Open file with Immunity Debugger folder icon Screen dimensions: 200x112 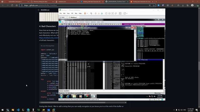[60, 24]
